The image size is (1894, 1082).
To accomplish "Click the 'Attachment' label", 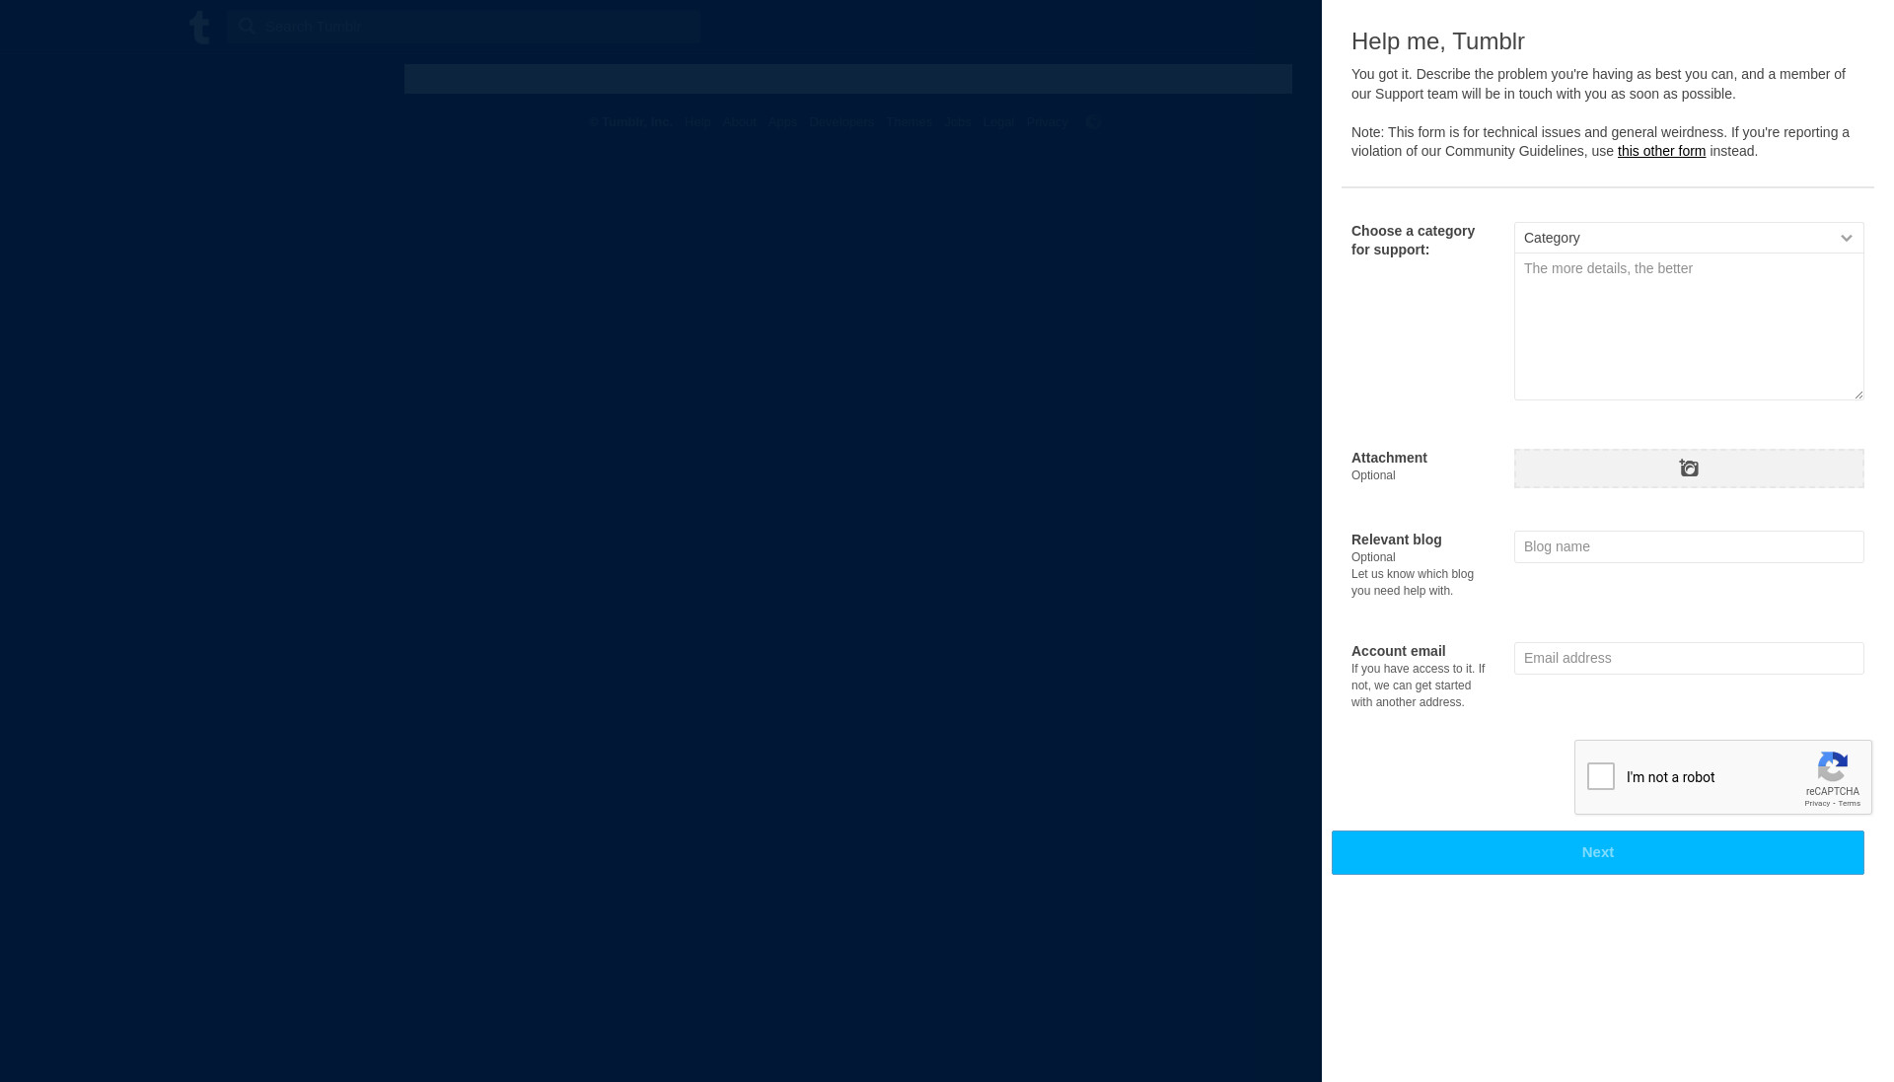I will pyautogui.click(x=1389, y=458).
